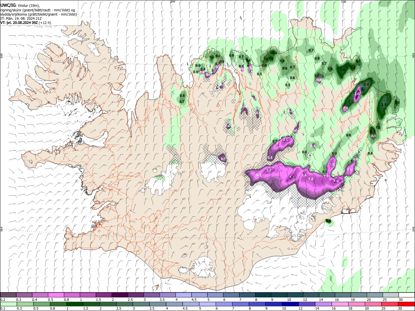Click the red swatch labeled 25 in bottom legend row

[389, 304]
